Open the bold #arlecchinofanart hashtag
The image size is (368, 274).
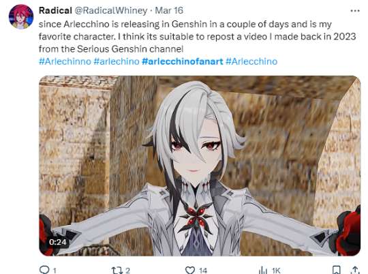click(183, 61)
